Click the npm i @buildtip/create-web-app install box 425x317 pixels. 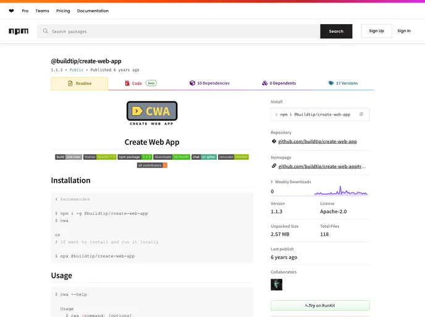tap(320, 115)
